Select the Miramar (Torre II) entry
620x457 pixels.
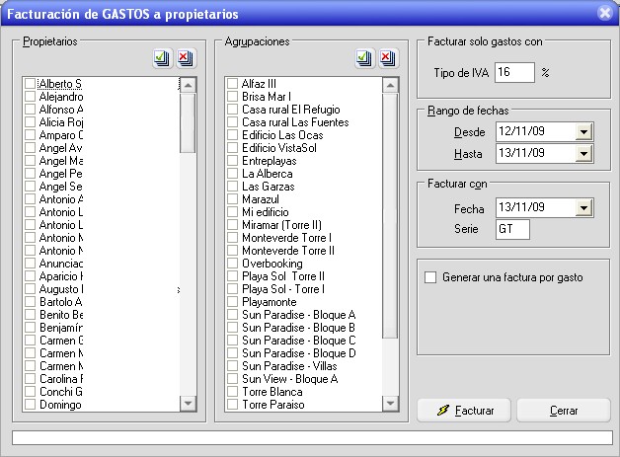281,225
